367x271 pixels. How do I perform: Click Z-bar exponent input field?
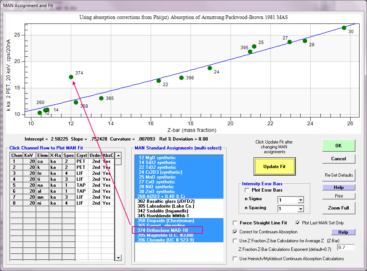[346, 248]
